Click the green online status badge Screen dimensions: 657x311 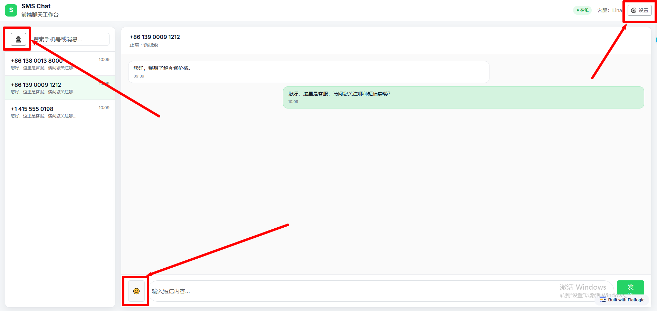pos(582,10)
